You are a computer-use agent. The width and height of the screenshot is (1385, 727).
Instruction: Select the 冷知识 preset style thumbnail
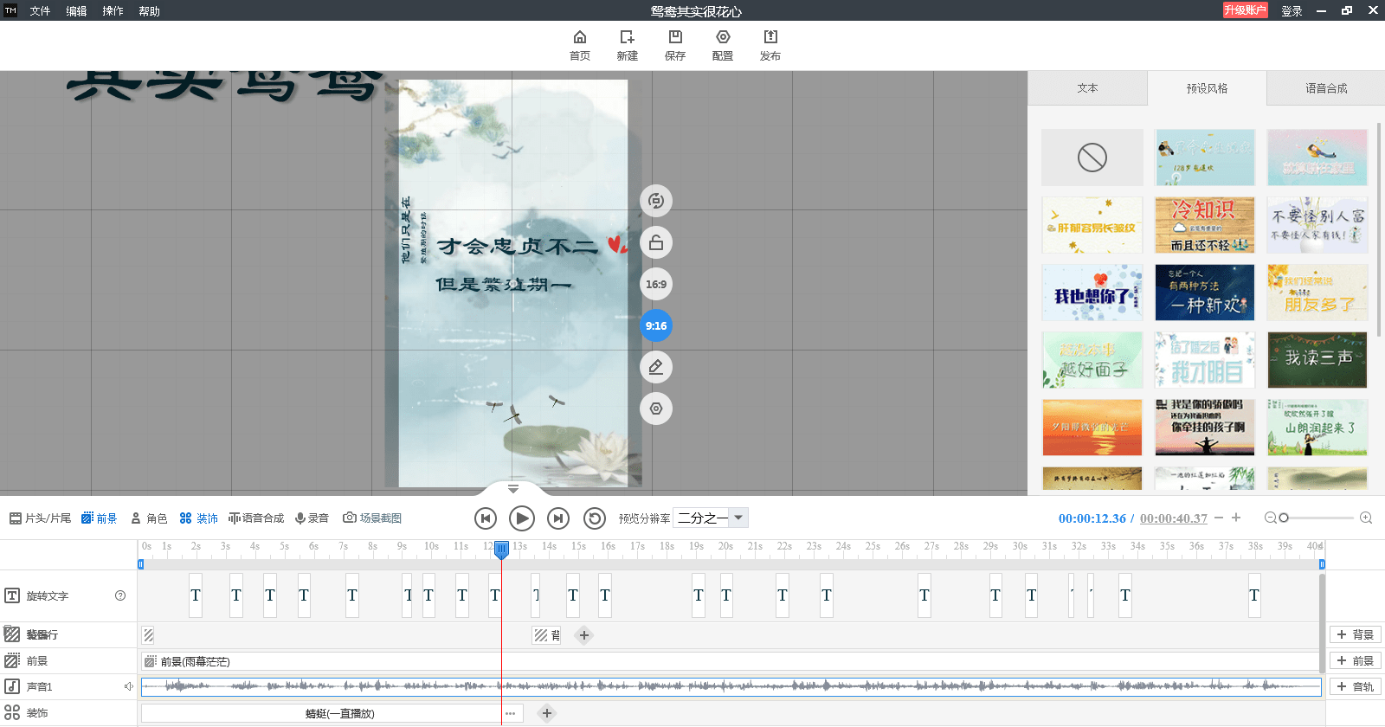point(1205,225)
